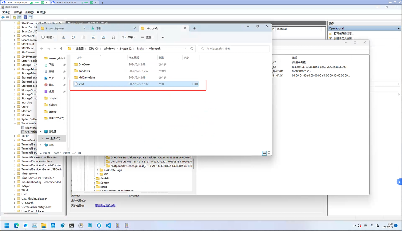
Task: Open the 操作(A) menu in Event Viewer
Action: tap(18, 12)
